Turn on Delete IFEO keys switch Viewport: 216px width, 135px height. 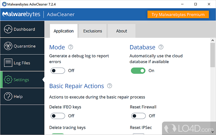pyautogui.click(x=58, y=116)
